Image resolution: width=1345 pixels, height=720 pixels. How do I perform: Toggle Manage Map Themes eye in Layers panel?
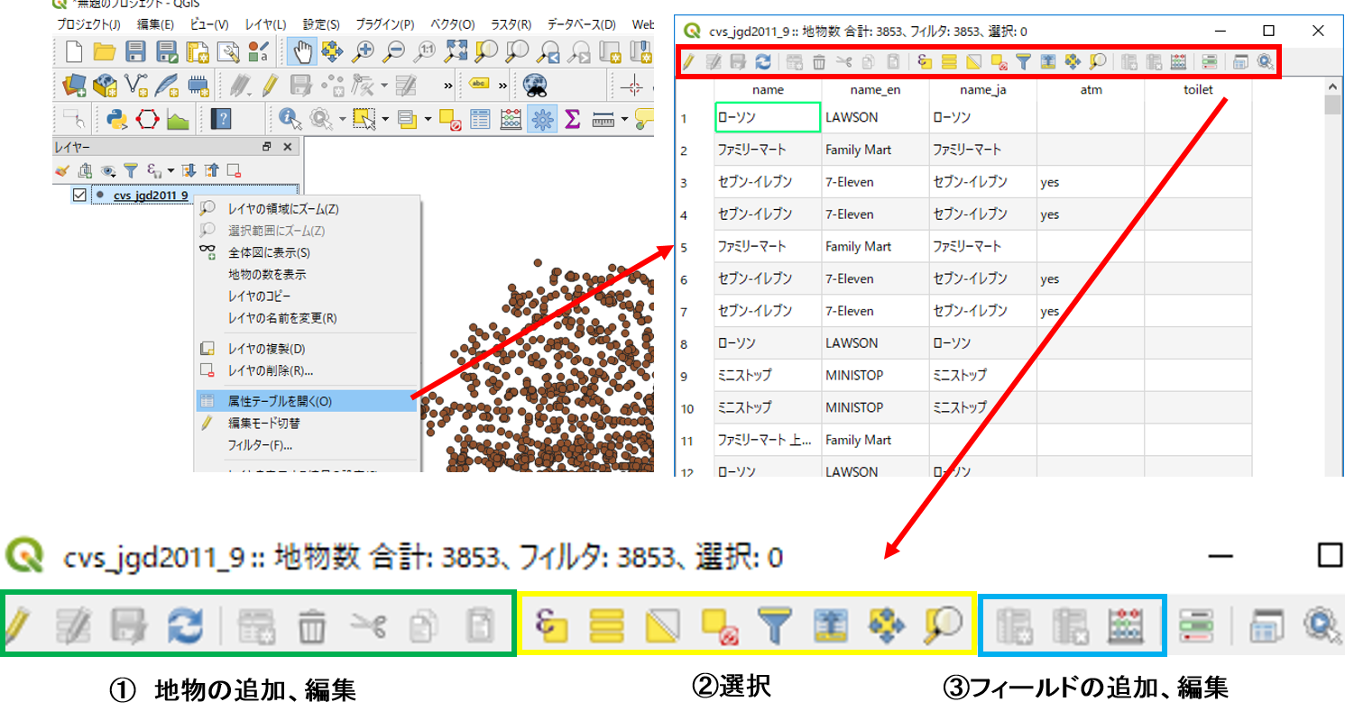107,169
